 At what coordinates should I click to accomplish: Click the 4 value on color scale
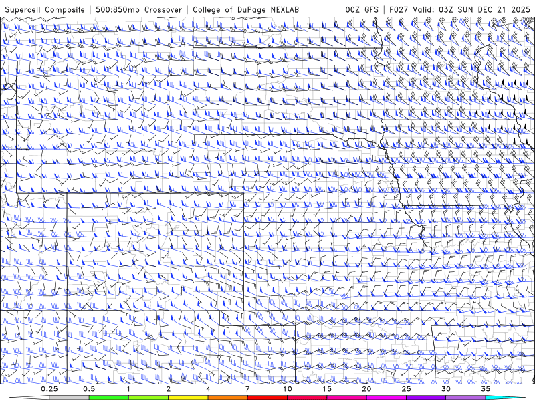[208, 389]
